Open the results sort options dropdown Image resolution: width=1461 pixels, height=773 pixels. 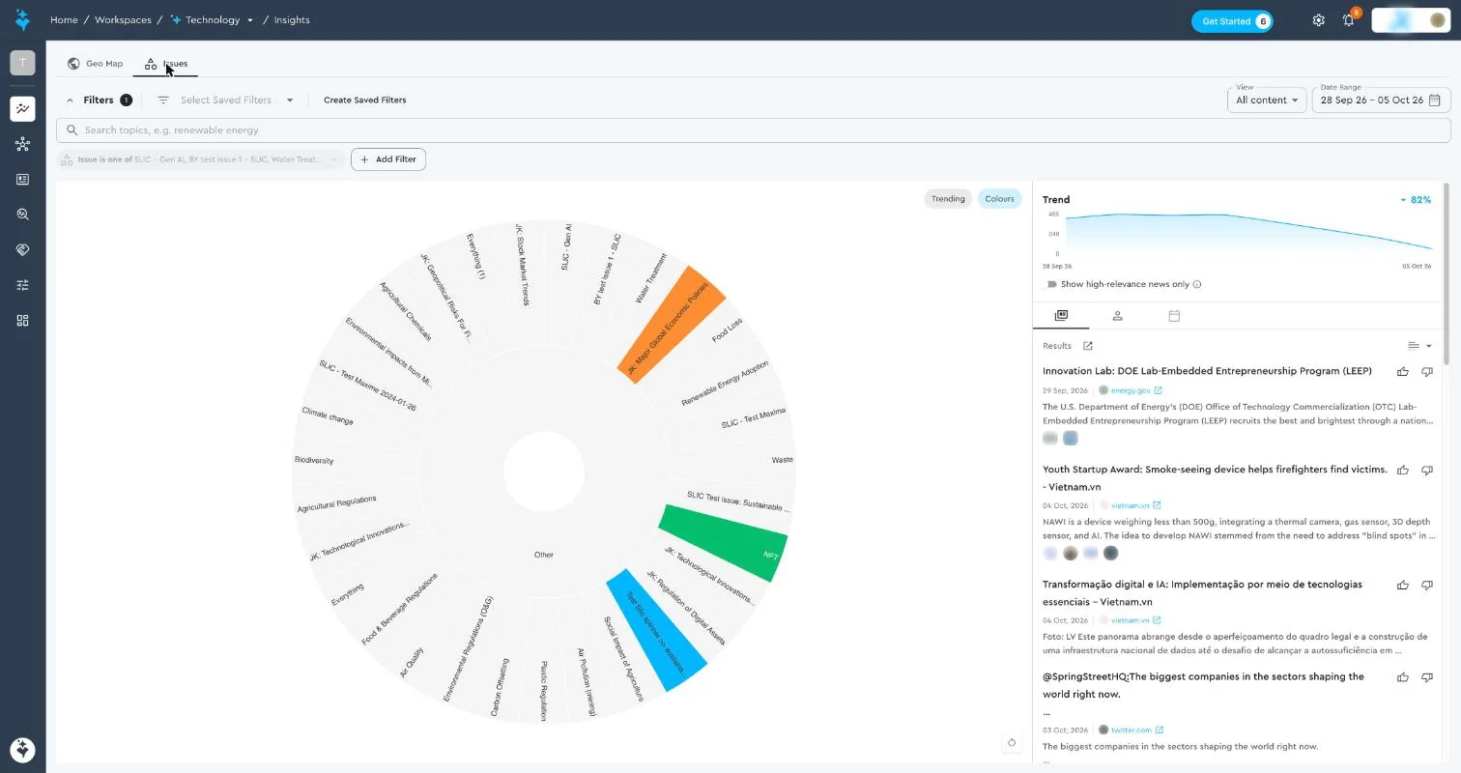tap(1419, 346)
